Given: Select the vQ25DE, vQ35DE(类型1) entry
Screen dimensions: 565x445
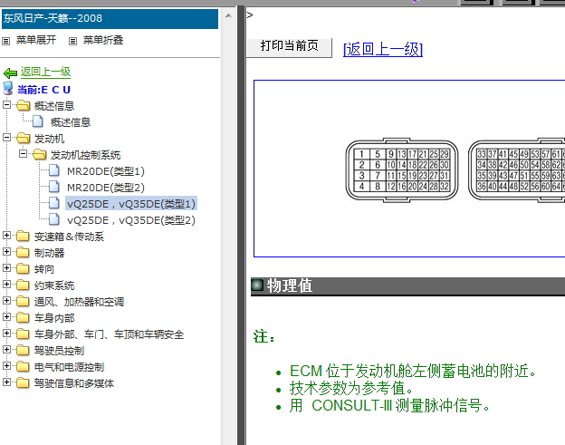Looking at the screenshot, I should [131, 204].
